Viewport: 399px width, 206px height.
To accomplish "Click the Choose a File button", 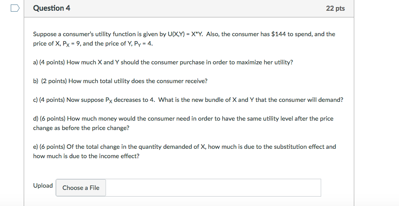I will click(81, 188).
